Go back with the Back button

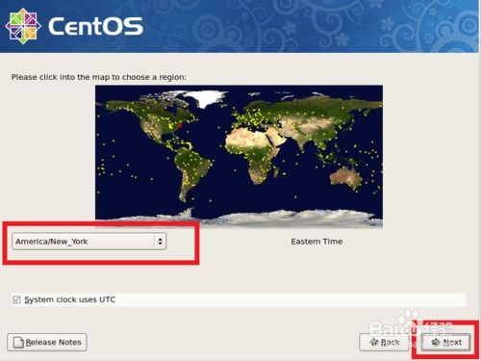click(384, 343)
